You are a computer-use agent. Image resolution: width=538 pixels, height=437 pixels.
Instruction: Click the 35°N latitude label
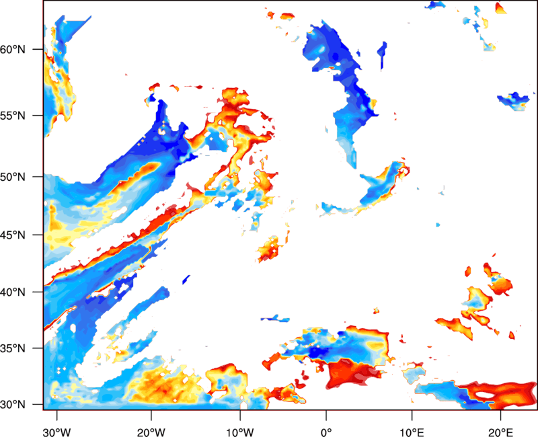pyautogui.click(x=13, y=348)
